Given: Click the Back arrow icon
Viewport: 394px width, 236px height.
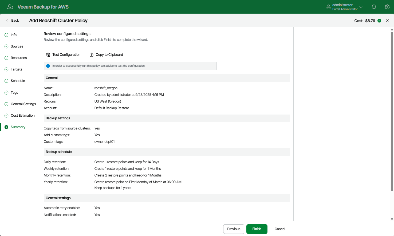Looking at the screenshot, I should [x=7, y=21].
